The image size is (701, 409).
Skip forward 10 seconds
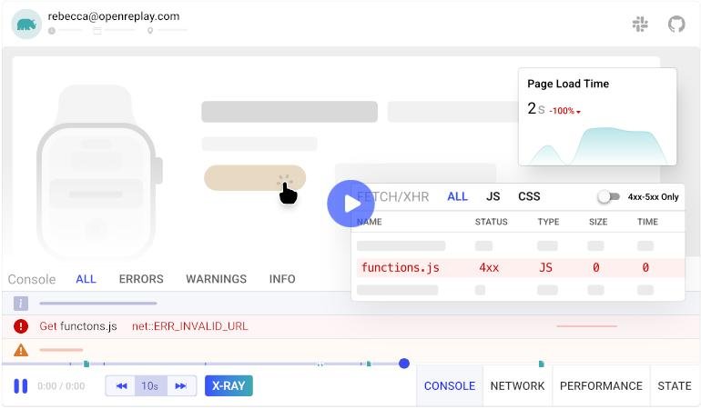tap(180, 386)
